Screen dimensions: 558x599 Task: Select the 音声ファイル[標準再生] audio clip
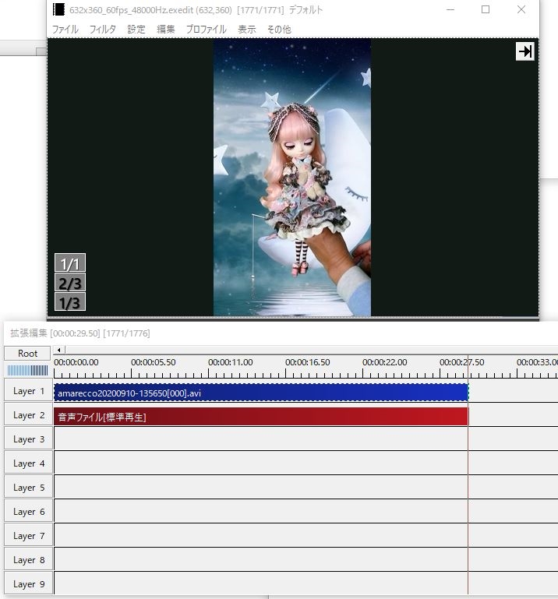tap(261, 417)
